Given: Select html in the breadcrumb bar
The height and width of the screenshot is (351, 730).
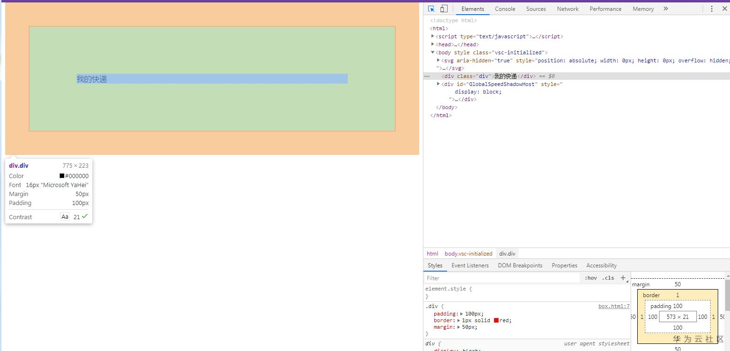Looking at the screenshot, I should [x=432, y=254].
